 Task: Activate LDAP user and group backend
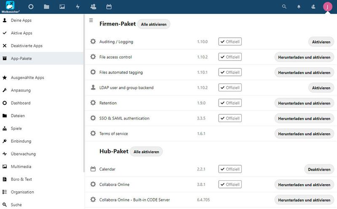[x=321, y=88]
